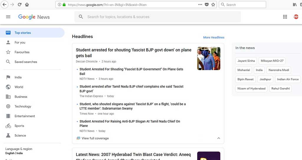This screenshot has width=302, height=160.
Task: Open the NDTV 'Raising Anti-BJP Slogan' article
Action: tap(130, 123)
